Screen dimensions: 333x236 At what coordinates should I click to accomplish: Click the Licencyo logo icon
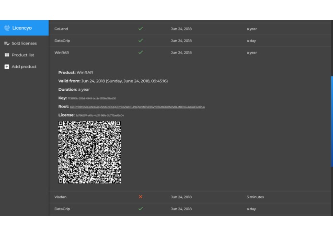7,28
